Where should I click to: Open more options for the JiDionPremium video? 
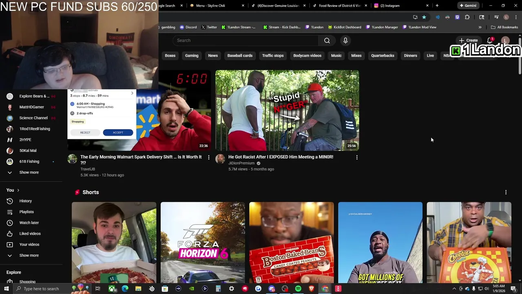(x=357, y=157)
